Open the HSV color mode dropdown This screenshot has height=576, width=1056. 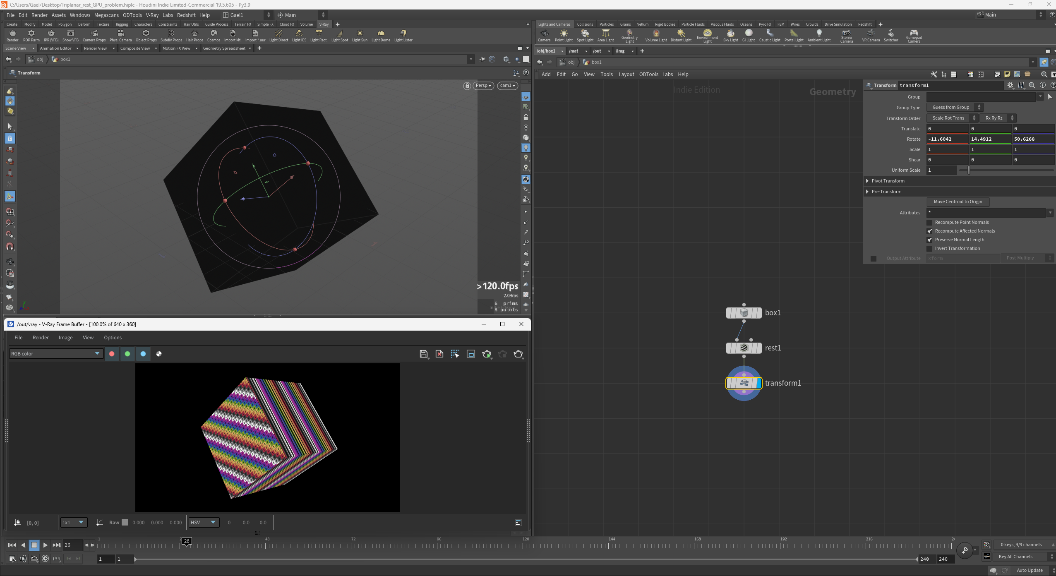[203, 523]
